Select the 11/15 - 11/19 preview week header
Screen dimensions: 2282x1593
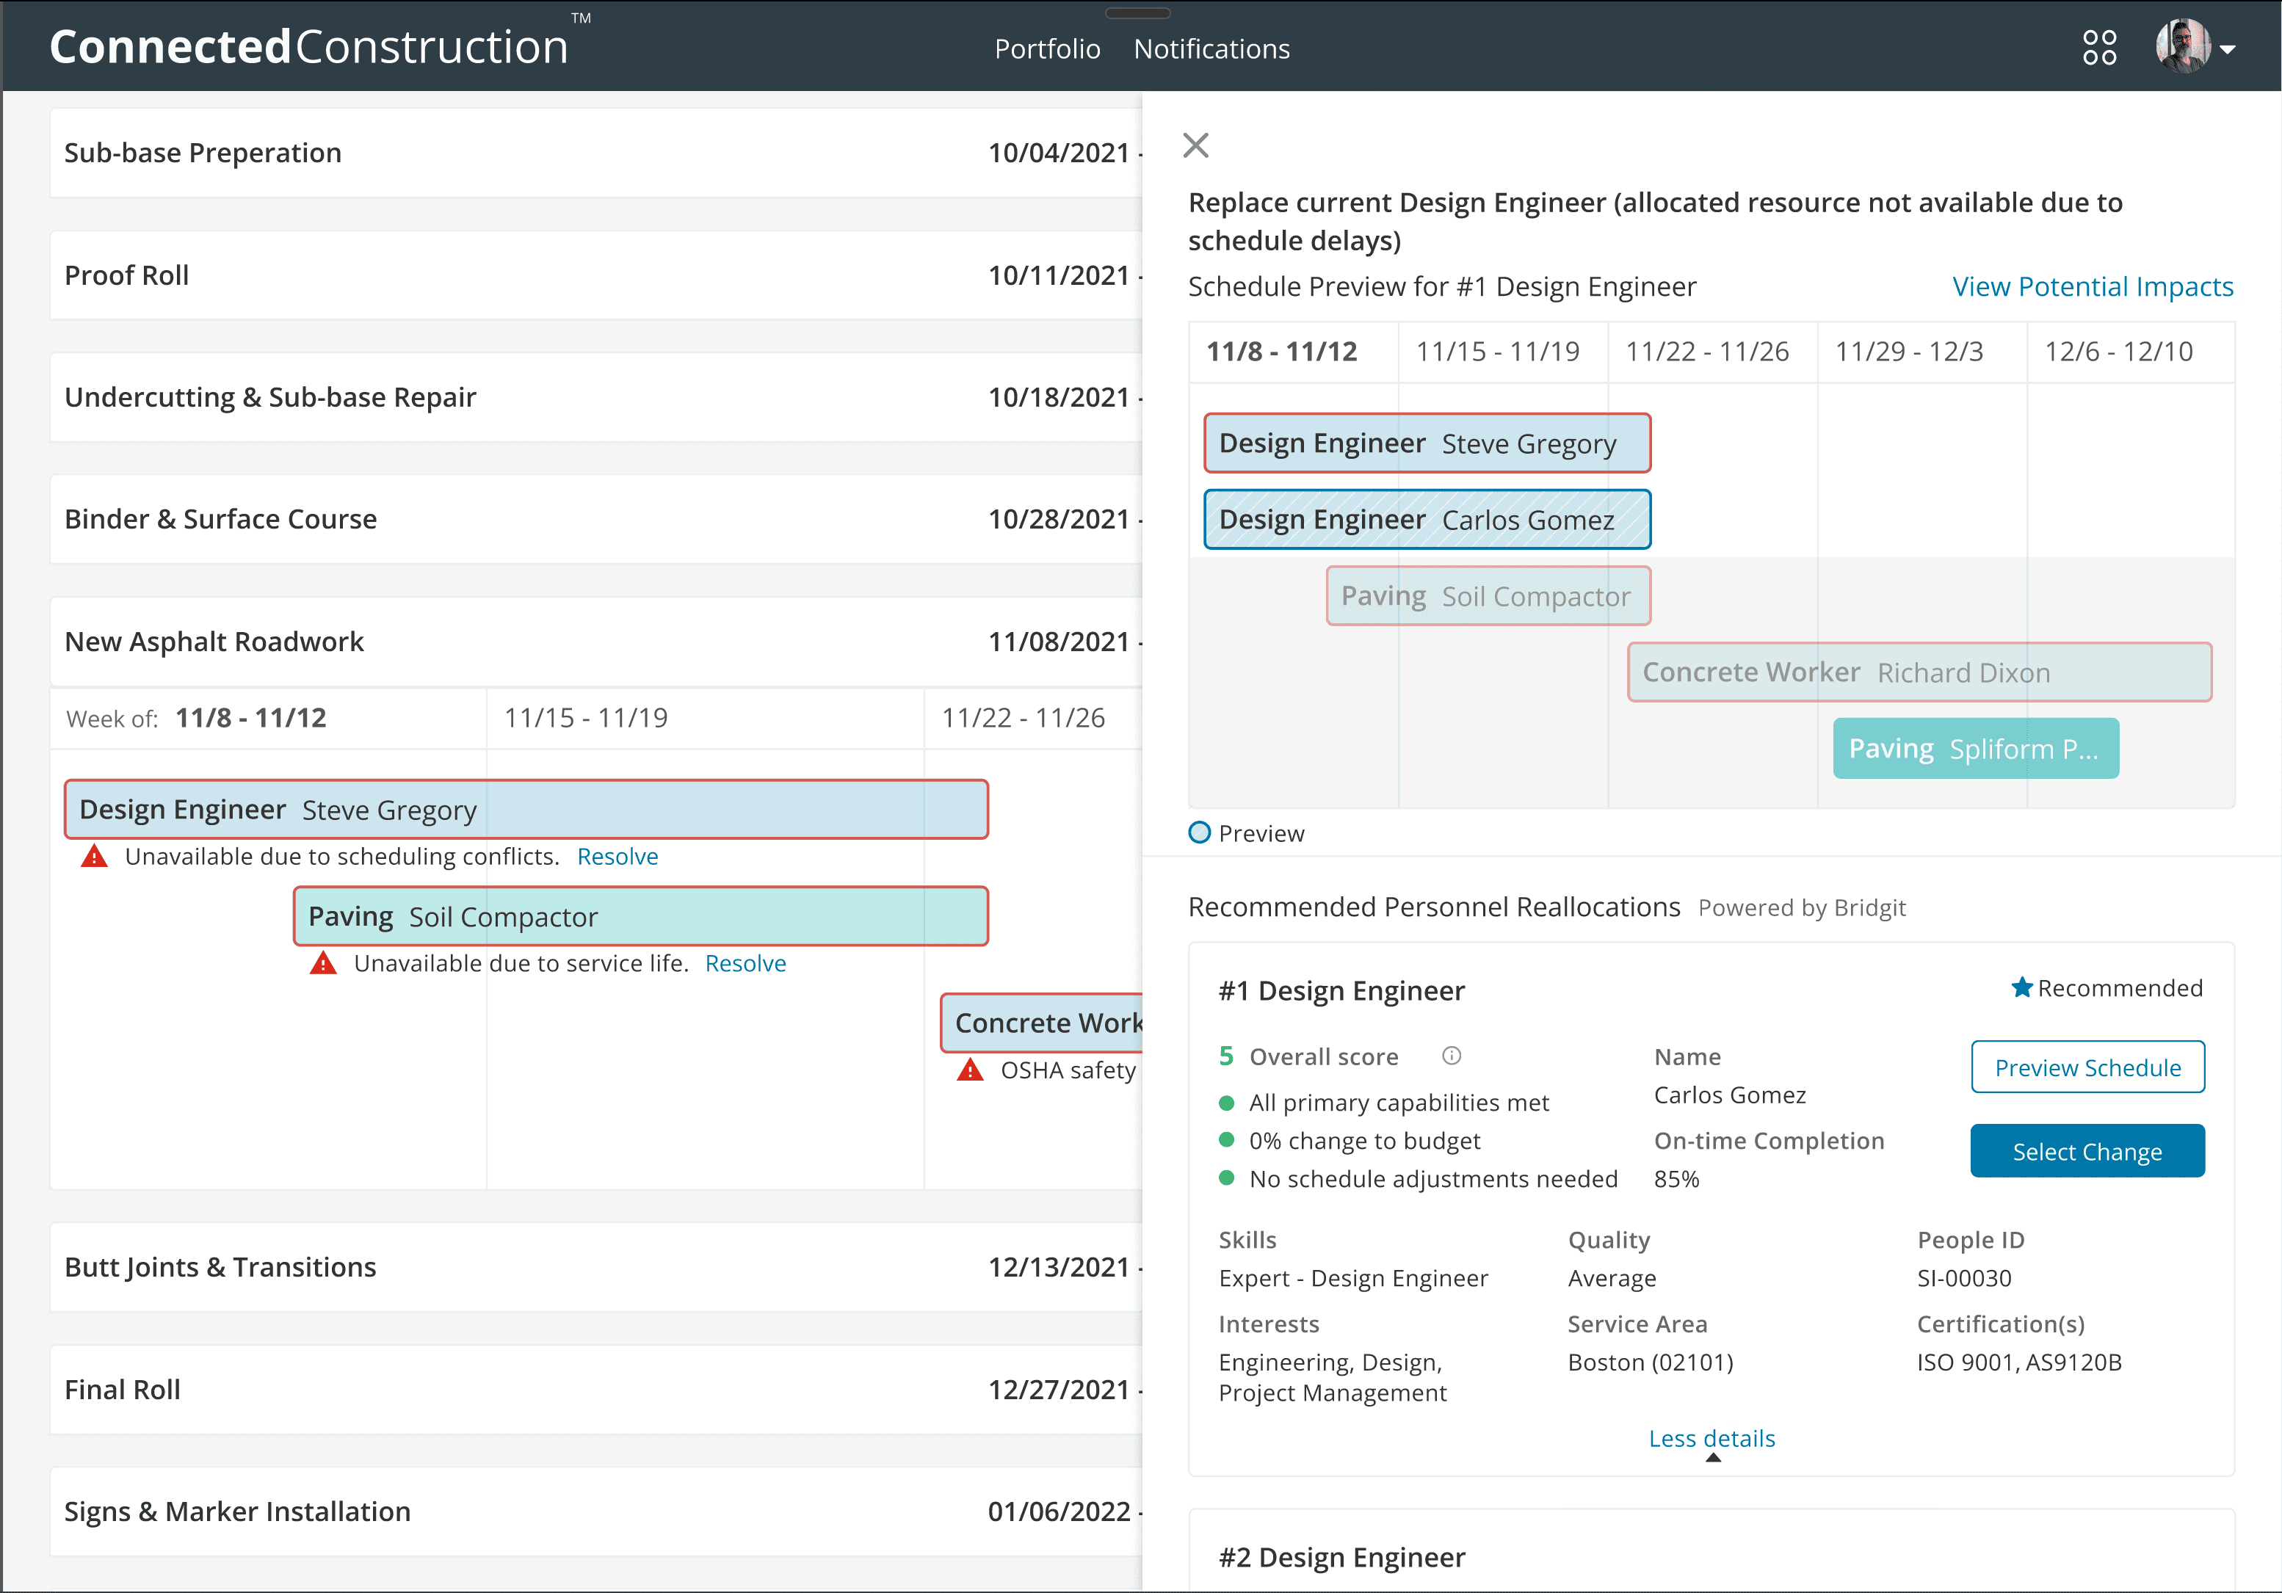tap(1503, 352)
